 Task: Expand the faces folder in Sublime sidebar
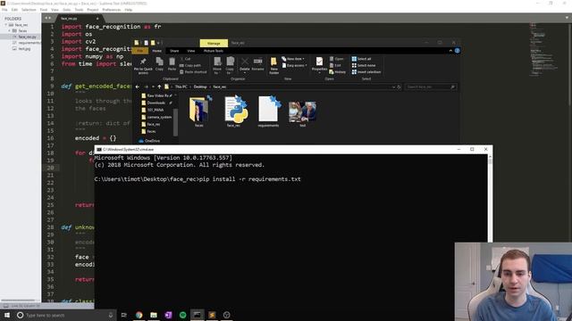coord(10,31)
